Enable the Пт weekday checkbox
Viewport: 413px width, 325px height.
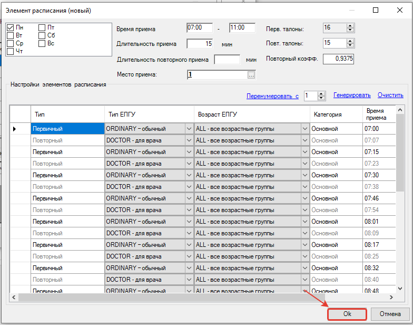click(42, 27)
